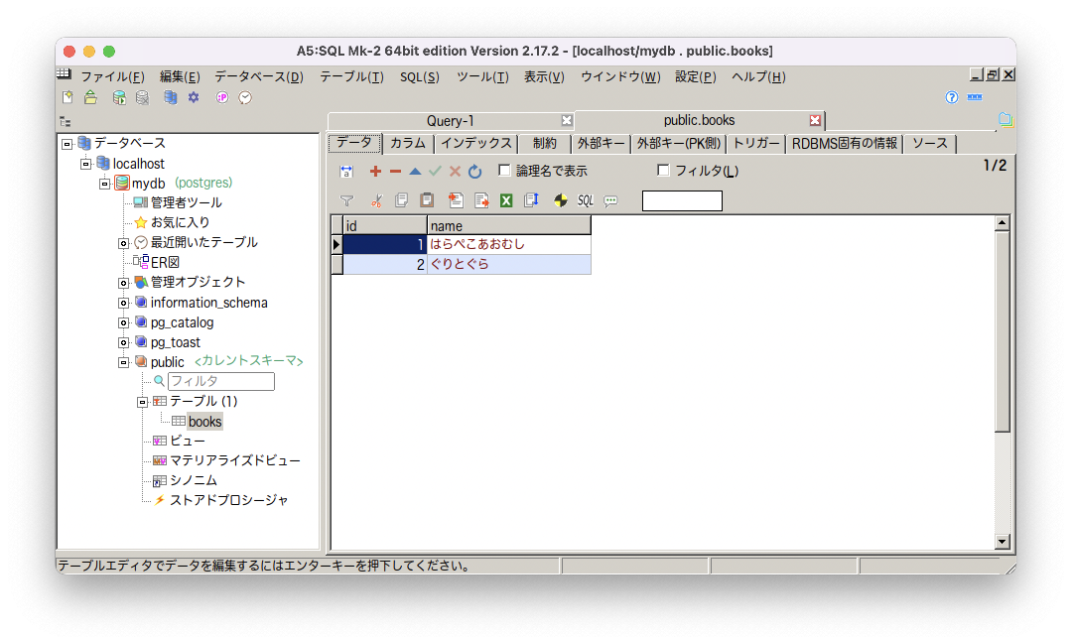Click the clipboard paste icon

[x=427, y=200]
